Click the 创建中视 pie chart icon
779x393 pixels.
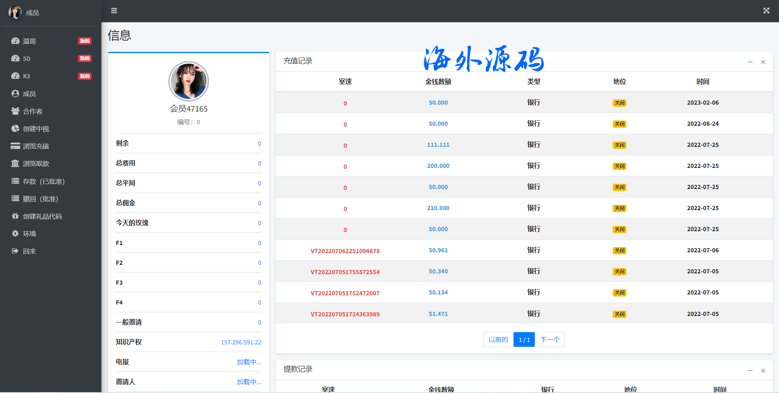click(x=15, y=129)
